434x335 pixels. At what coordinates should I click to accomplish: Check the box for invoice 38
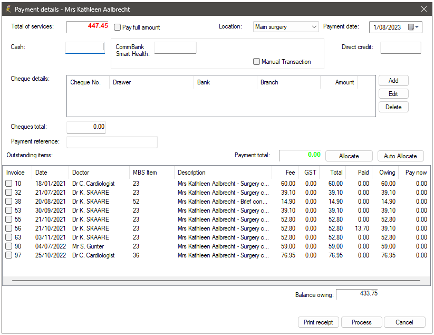click(x=9, y=202)
